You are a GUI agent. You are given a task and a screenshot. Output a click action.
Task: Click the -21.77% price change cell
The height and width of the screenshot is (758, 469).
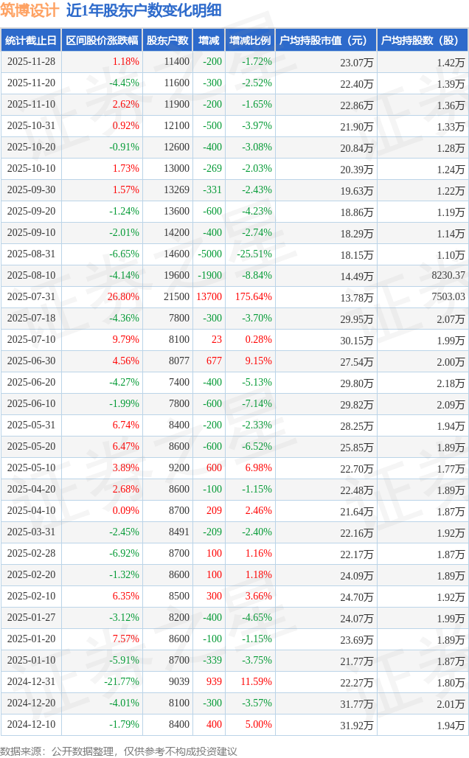click(x=122, y=682)
